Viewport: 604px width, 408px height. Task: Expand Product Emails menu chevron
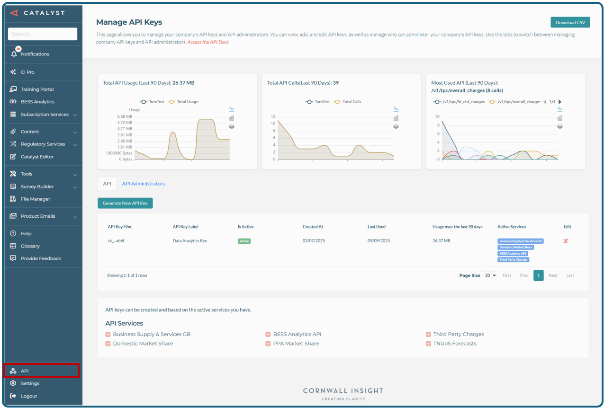click(x=75, y=217)
